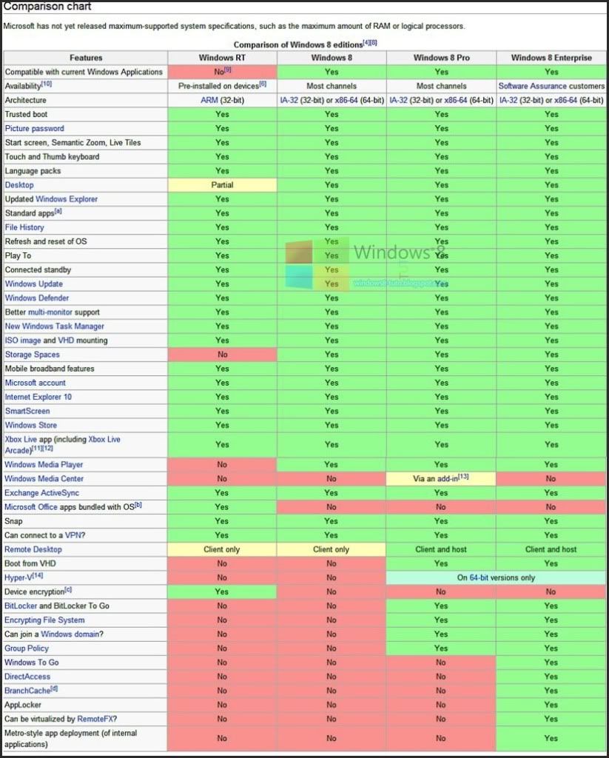Open the ARM link in Windows RT column
The image size is (609, 758).
pyautogui.click(x=210, y=101)
